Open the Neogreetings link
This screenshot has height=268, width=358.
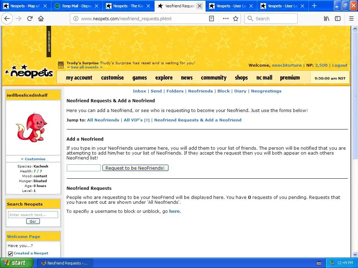(x=266, y=91)
